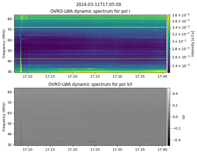
Task: Click the 2024-03-11T17:05:00 figure title
Action: coord(98,4)
